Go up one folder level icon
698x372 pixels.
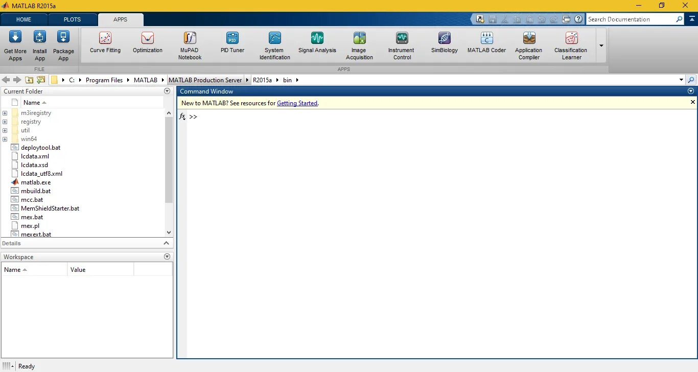[29, 80]
